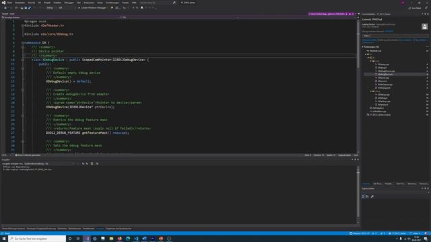
Task: Click the Windows taskbar search field
Action: coord(37,239)
